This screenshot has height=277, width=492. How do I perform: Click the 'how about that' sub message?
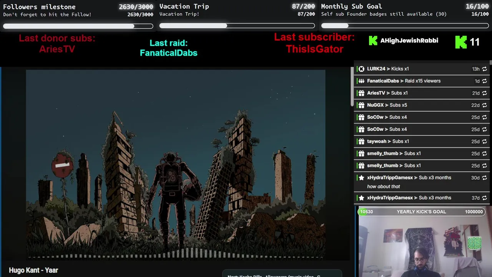(x=384, y=187)
